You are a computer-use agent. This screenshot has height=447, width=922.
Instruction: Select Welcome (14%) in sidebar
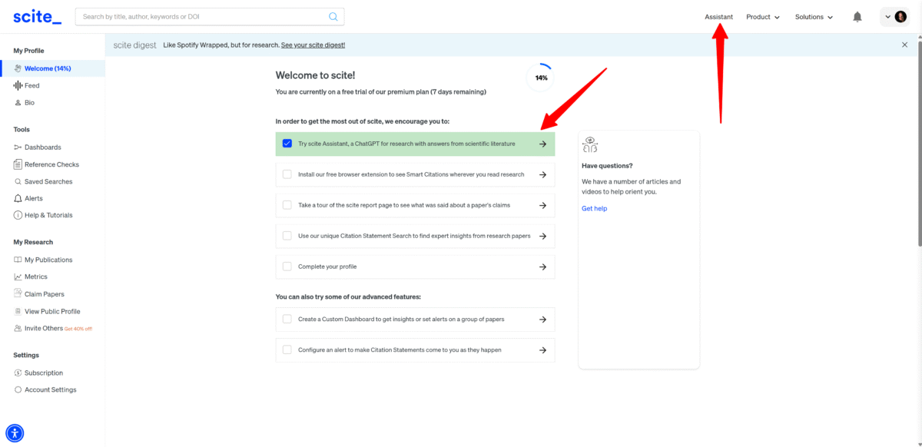pos(53,68)
